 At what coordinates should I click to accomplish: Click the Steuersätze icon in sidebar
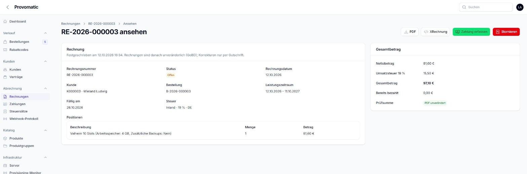5,111
